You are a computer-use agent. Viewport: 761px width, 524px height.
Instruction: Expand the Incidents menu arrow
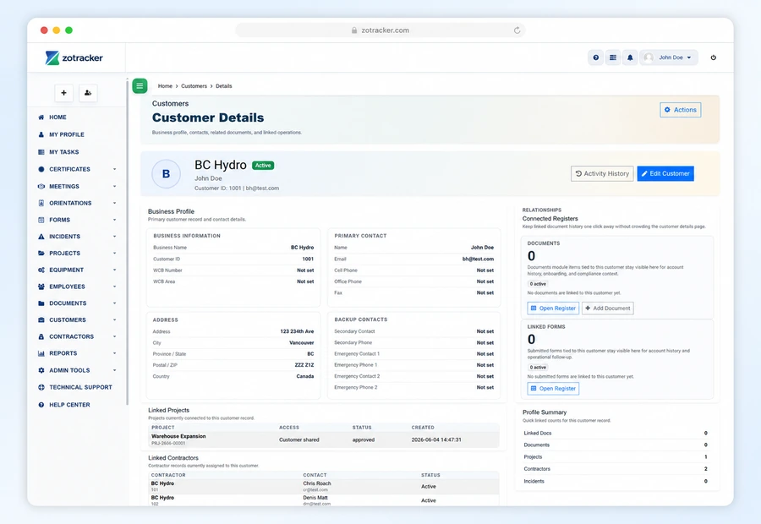114,237
